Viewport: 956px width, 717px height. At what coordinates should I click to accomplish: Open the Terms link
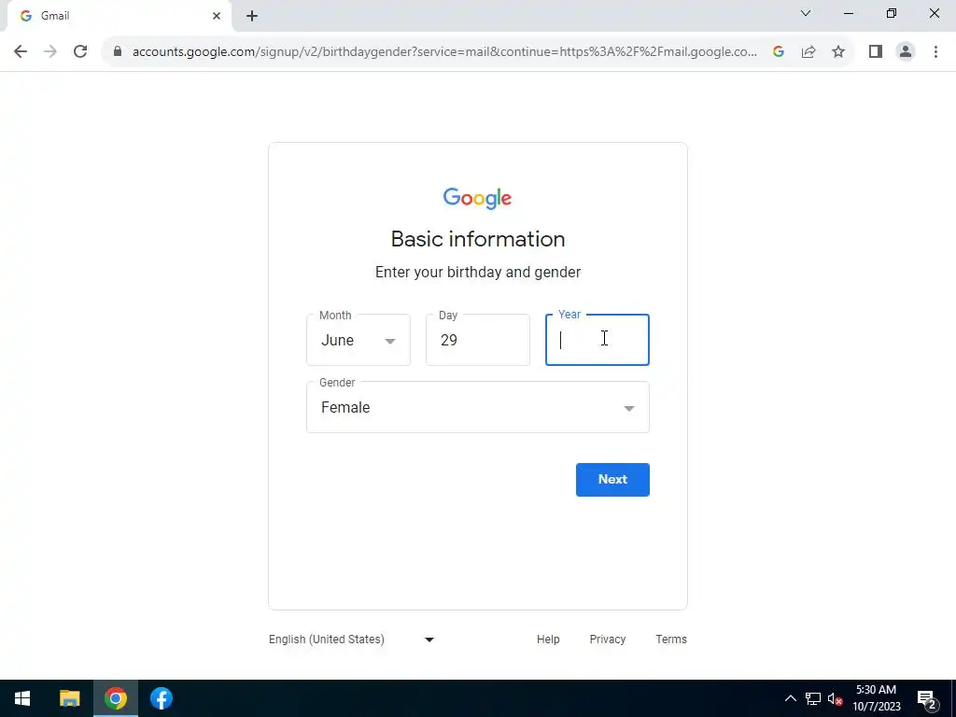[x=671, y=640]
